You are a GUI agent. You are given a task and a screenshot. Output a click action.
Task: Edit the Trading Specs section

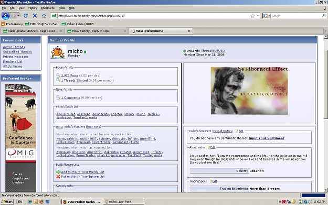(x=215, y=181)
